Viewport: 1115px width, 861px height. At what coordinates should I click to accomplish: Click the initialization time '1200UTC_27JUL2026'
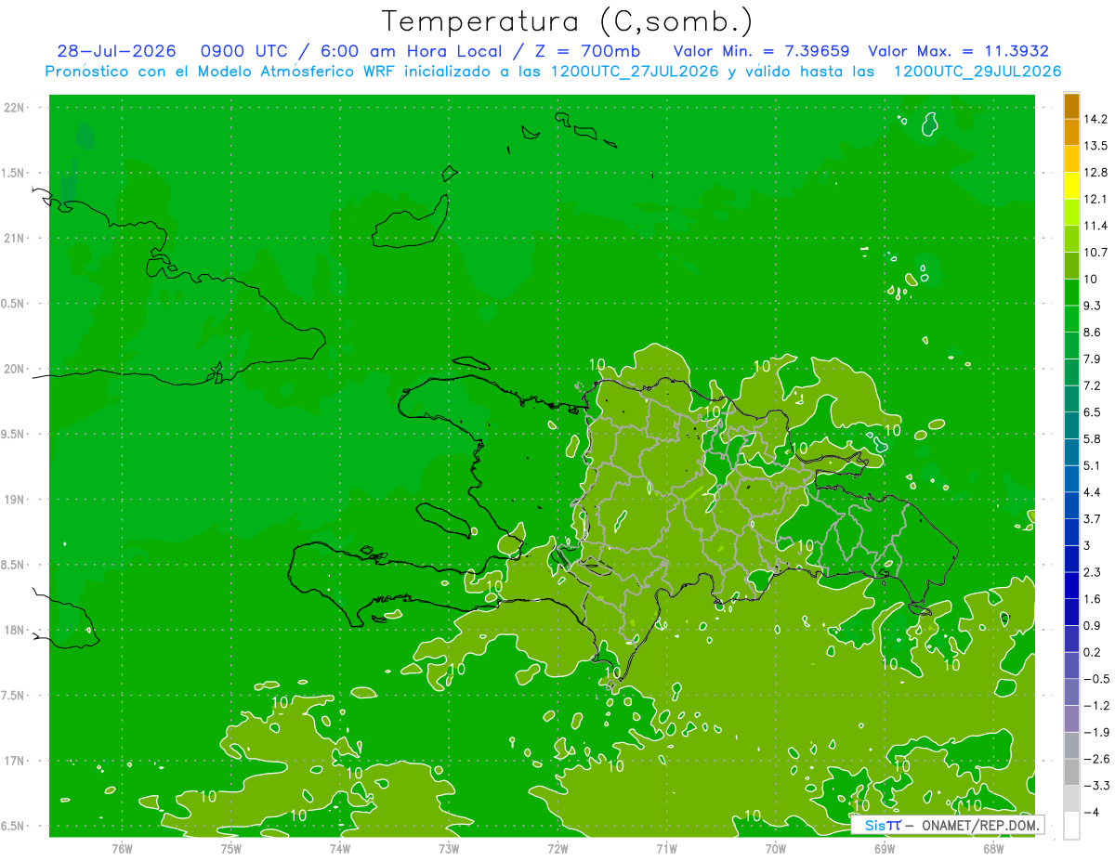pos(635,72)
